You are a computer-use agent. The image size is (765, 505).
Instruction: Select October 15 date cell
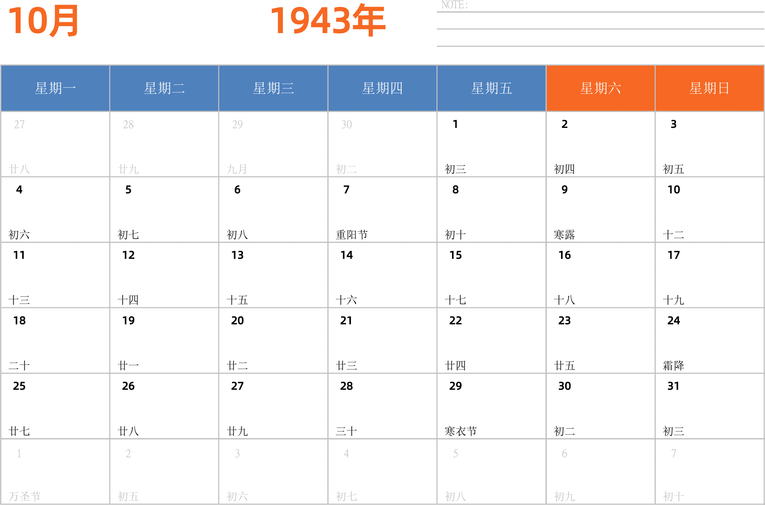(x=491, y=275)
